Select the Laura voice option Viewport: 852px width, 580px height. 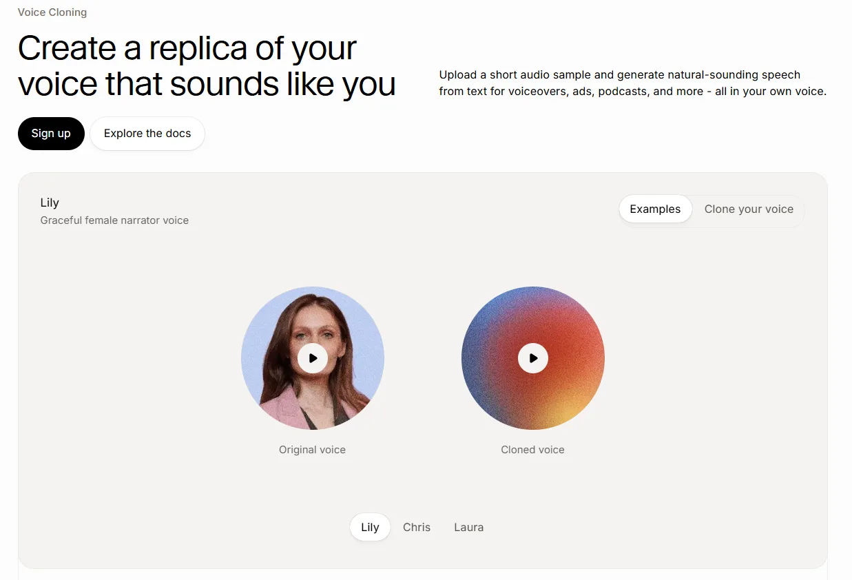pyautogui.click(x=468, y=527)
